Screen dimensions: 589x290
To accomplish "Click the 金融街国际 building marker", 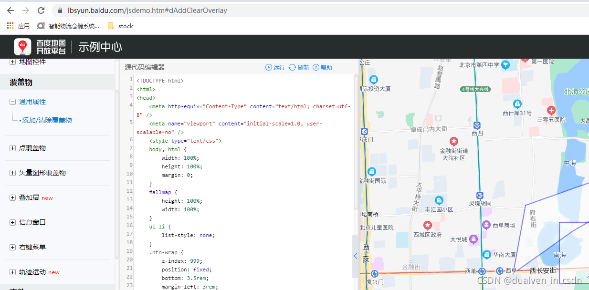I will tap(372, 172).
